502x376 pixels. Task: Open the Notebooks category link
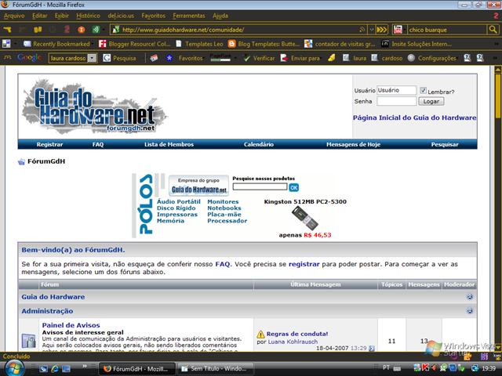click(224, 208)
